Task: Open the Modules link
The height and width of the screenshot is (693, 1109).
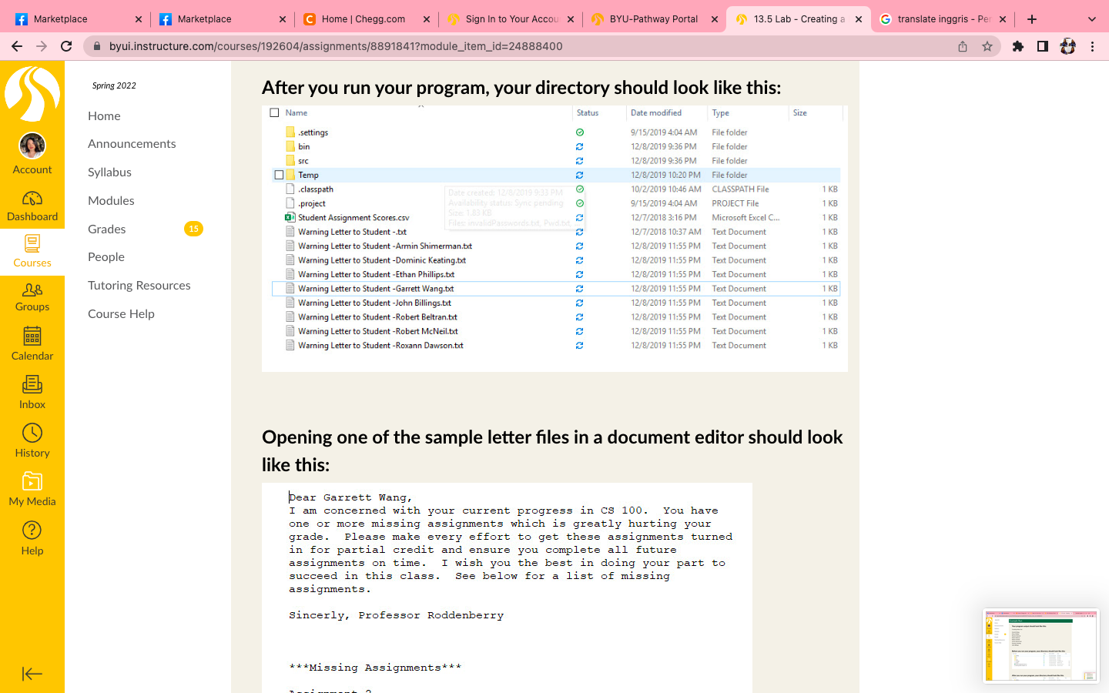Action: click(x=111, y=200)
